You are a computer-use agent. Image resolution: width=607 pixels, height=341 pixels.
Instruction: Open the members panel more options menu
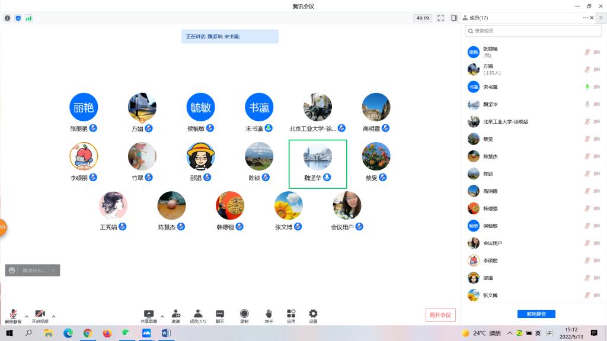[x=585, y=18]
